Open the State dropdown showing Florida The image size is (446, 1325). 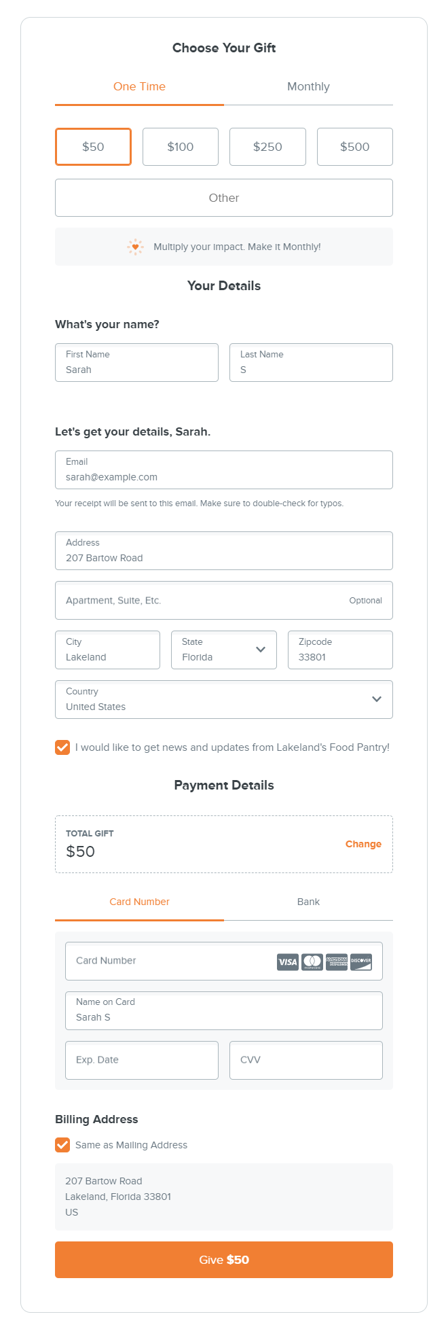coord(224,650)
